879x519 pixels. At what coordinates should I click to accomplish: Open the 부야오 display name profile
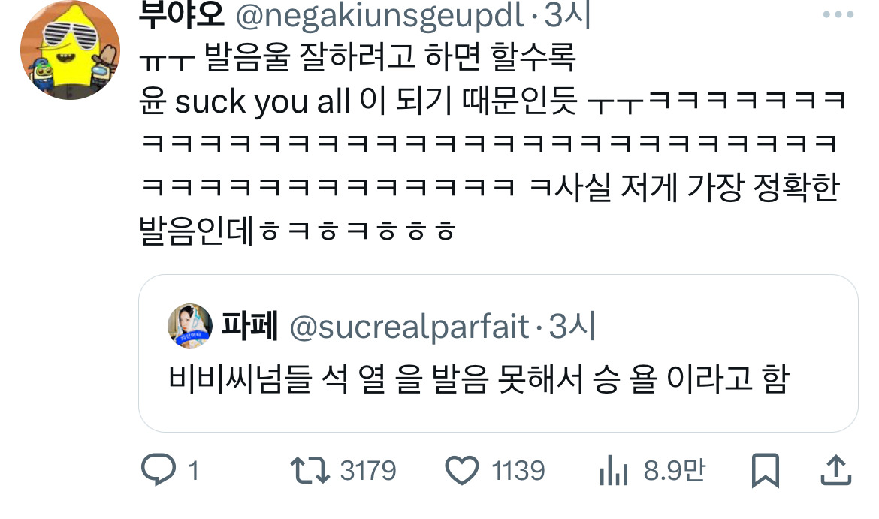pos(182,14)
